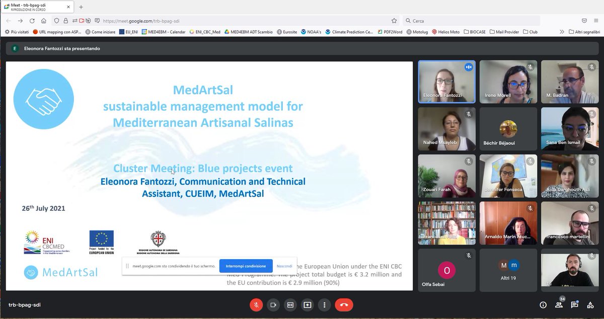Screen dimensions: 604x319
Task: Open the activities shapes icon
Action: (x=590, y=305)
